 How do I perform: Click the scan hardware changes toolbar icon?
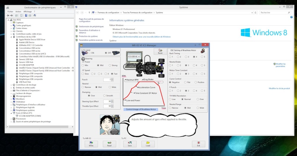point(35,15)
